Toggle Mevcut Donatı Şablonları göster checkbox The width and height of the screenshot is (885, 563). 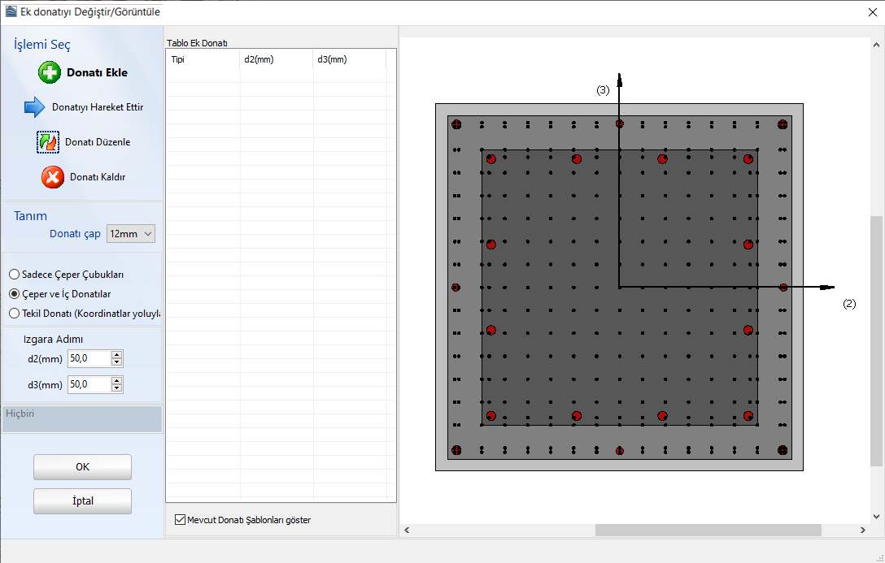click(x=181, y=520)
